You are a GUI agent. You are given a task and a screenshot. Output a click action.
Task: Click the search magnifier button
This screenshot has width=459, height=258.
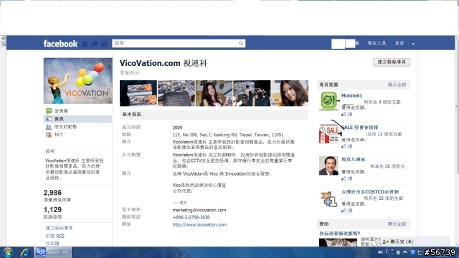pyautogui.click(x=241, y=43)
